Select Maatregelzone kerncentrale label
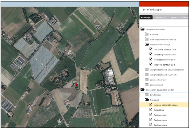This screenshot has height=129, width=190. pos(163,40)
